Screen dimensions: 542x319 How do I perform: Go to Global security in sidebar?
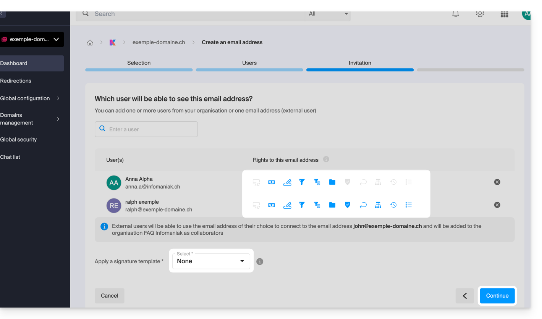click(x=18, y=140)
